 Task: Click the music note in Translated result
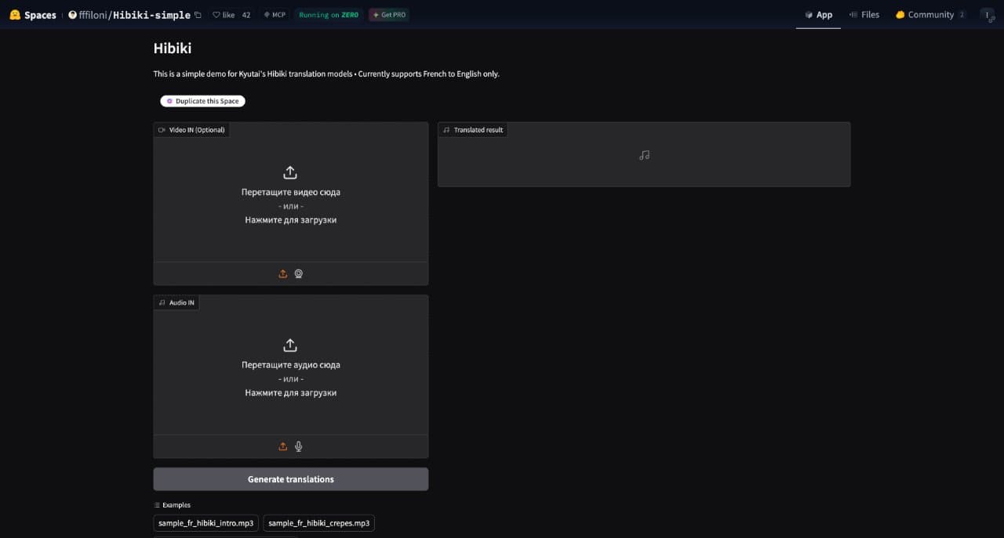tap(644, 155)
